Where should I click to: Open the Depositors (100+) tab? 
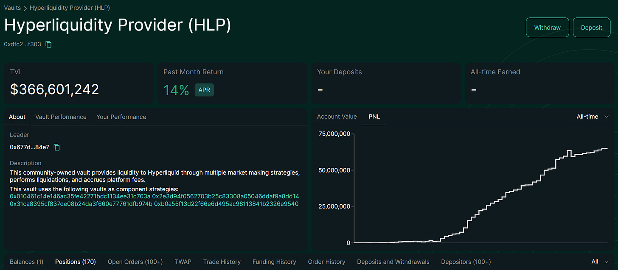click(x=466, y=262)
